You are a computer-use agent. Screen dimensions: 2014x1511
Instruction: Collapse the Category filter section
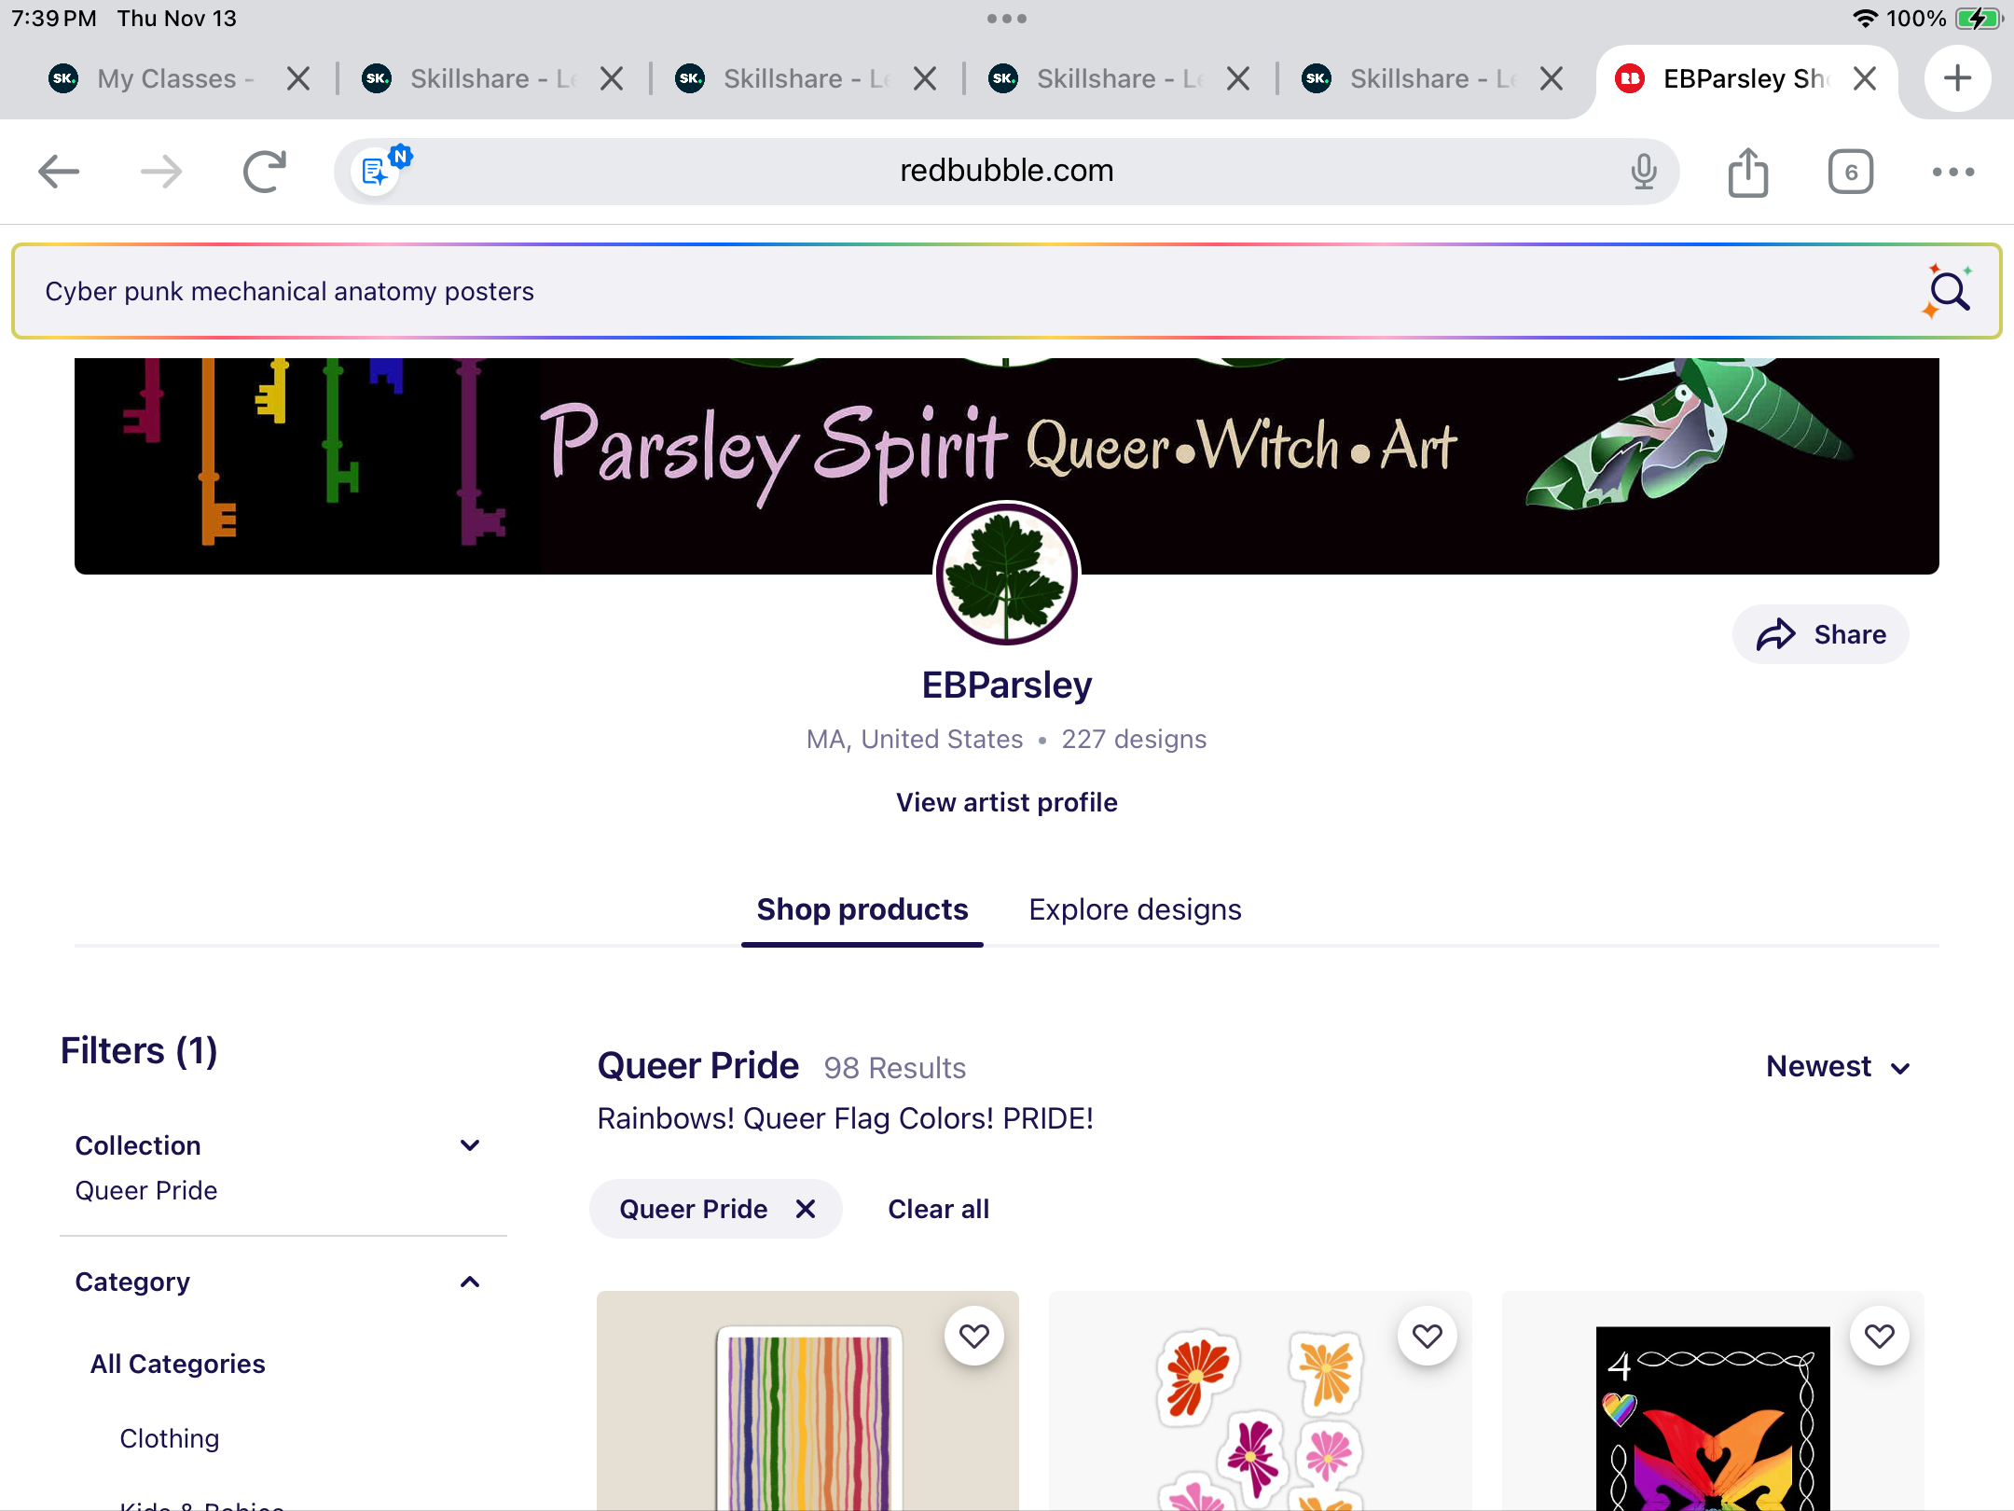(x=470, y=1282)
